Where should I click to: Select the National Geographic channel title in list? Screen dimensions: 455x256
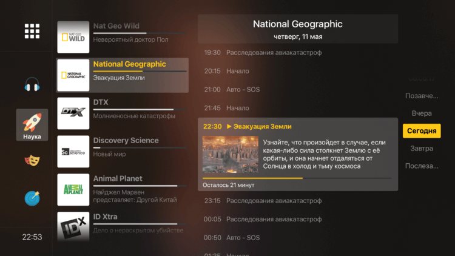(x=129, y=64)
